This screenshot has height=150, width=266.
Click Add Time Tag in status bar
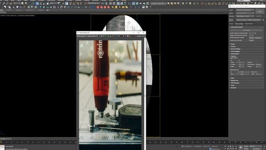[x=215, y=149]
